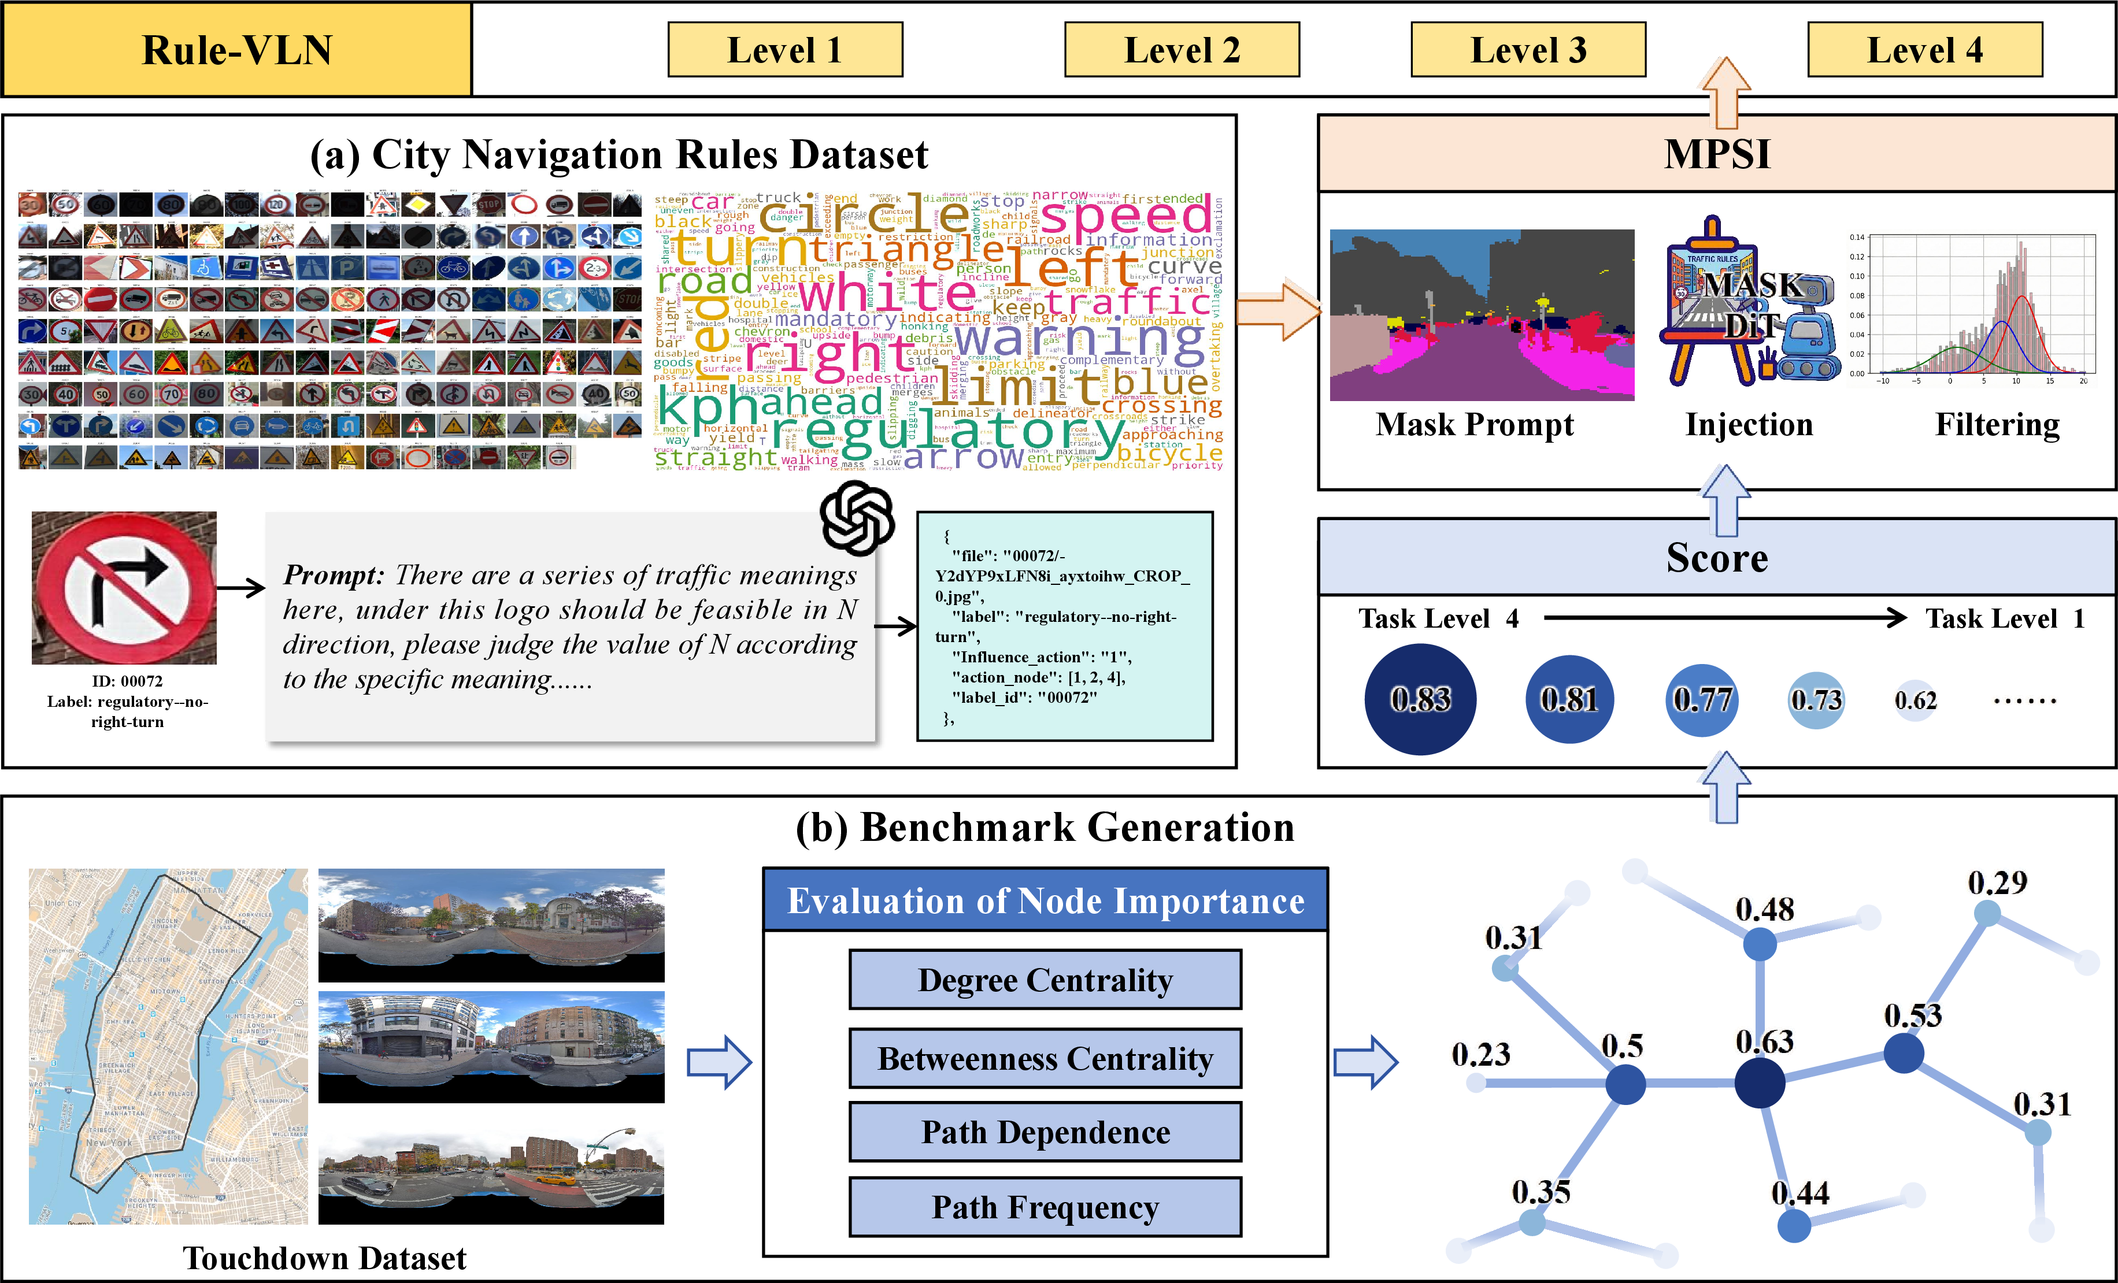The height and width of the screenshot is (1283, 2118).
Task: Click the blue arrow before the node graph
Action: [1366, 1062]
